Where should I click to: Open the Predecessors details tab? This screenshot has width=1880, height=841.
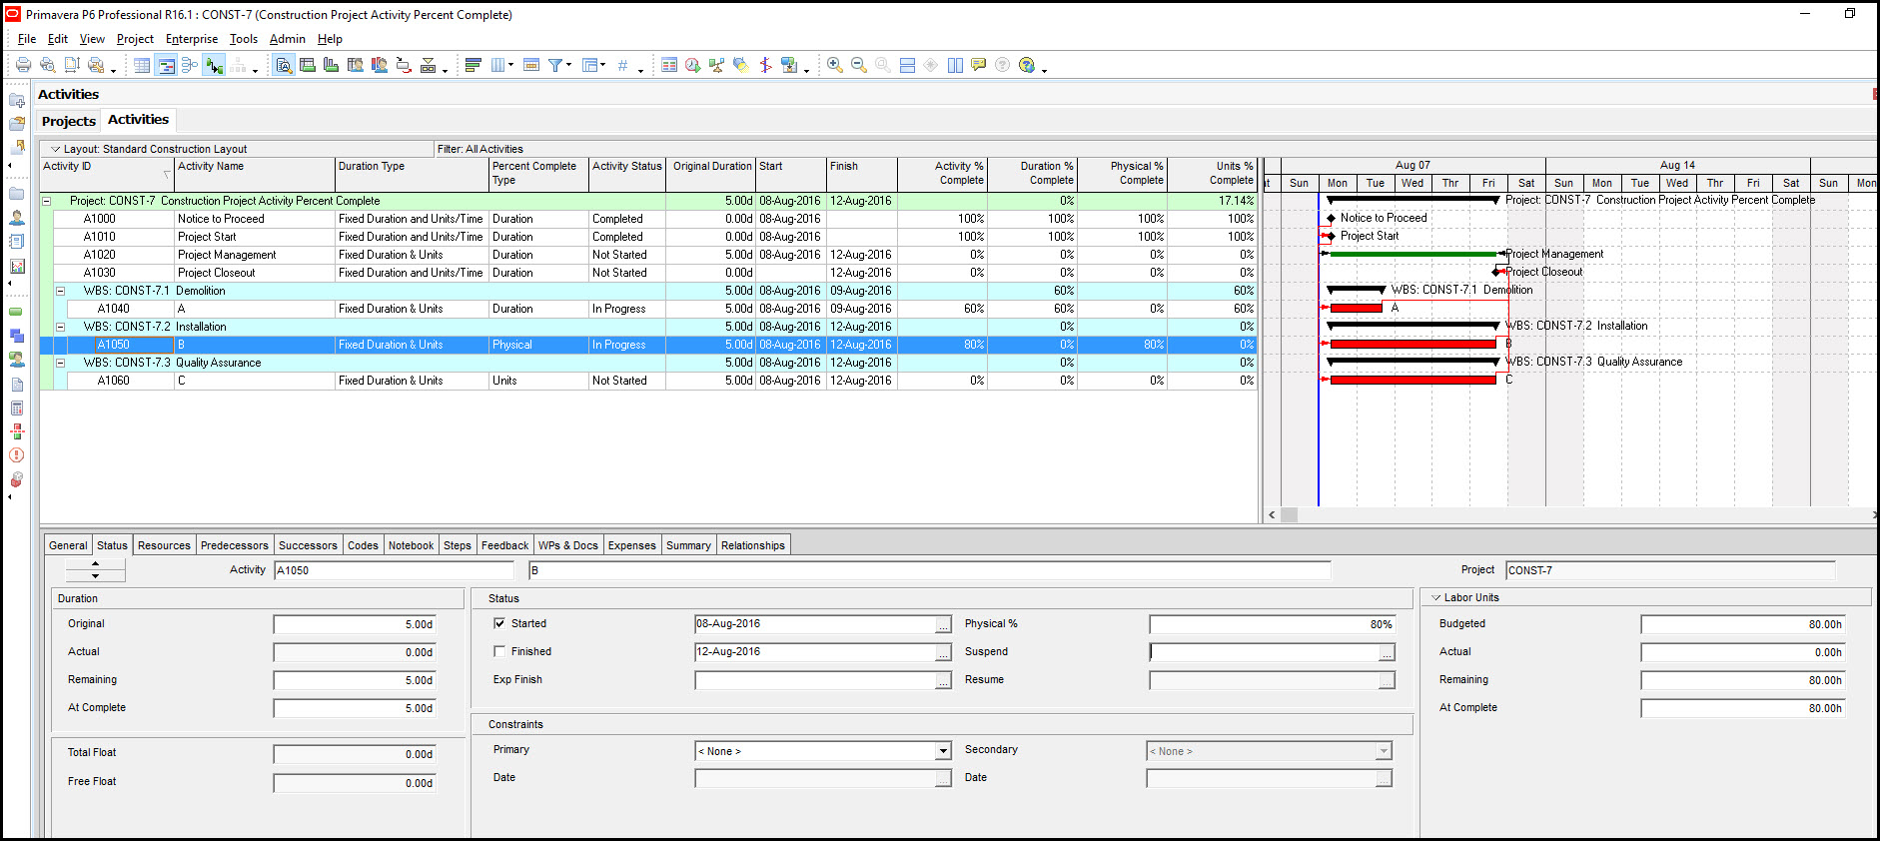(x=235, y=545)
